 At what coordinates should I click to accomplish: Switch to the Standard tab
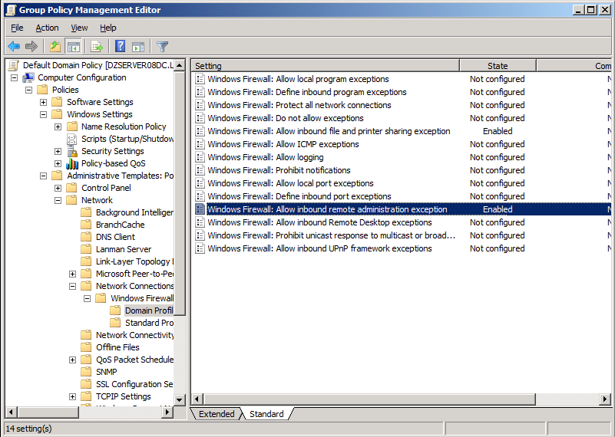tap(266, 414)
